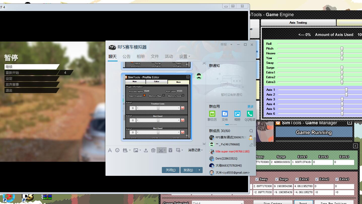362x204 pixels.
Task: Click the admin badge next to RFS赛车调试
Action: pyautogui.click(x=251, y=138)
